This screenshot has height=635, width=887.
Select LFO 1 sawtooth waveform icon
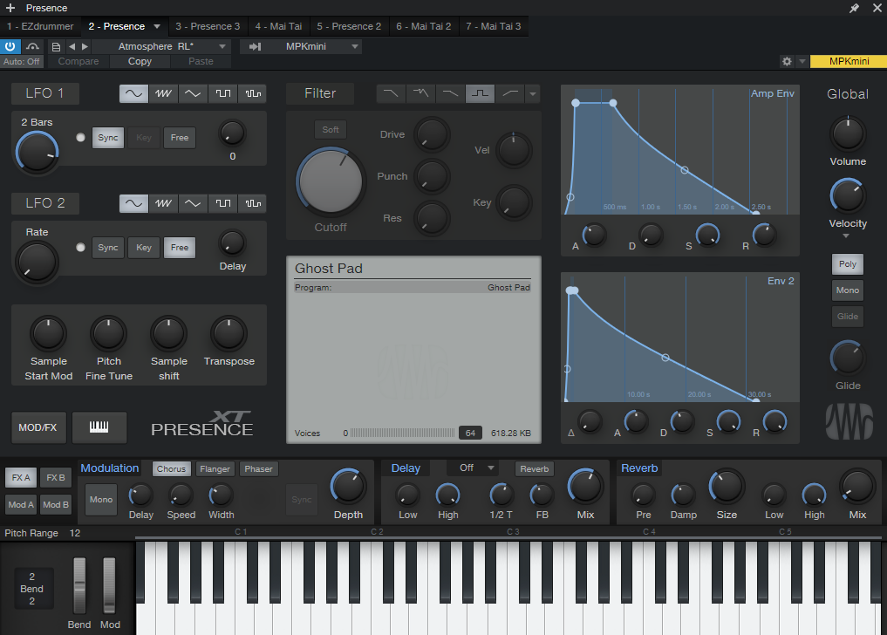tap(163, 93)
